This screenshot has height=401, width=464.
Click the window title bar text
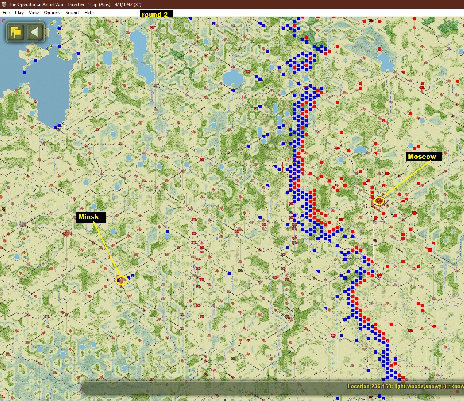pyautogui.click(x=75, y=5)
